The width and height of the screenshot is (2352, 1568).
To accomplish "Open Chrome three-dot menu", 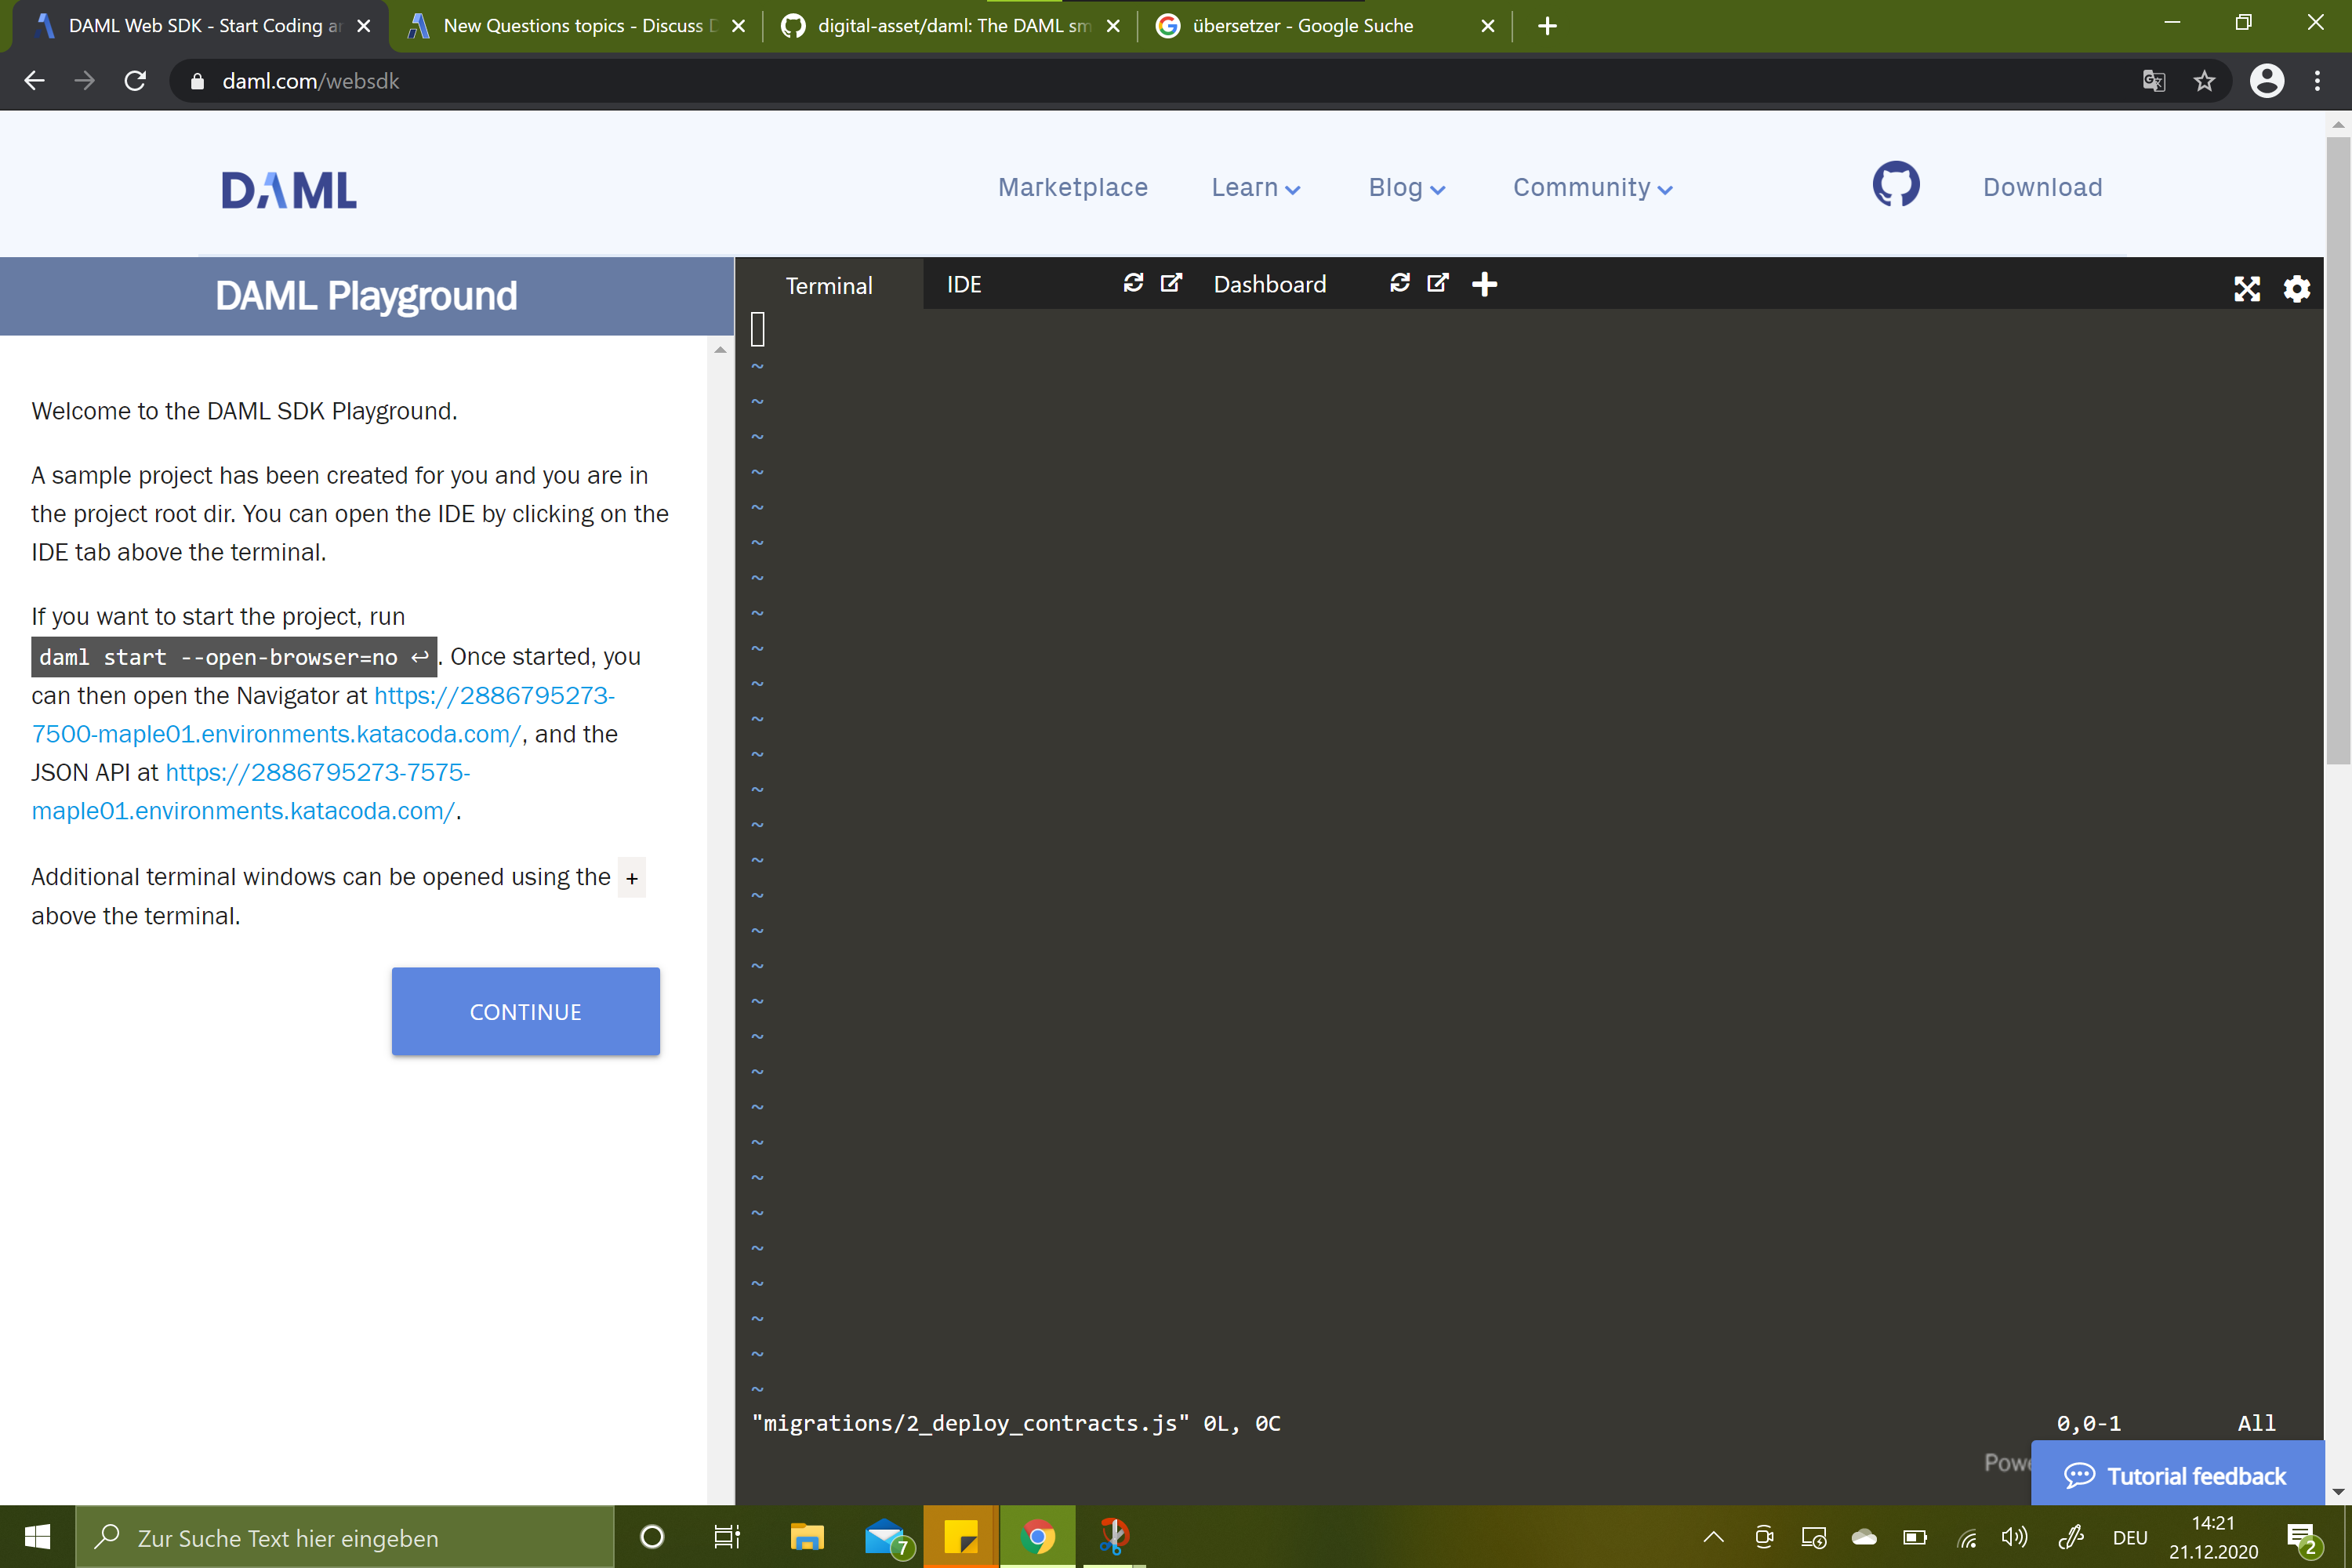I will (2317, 81).
